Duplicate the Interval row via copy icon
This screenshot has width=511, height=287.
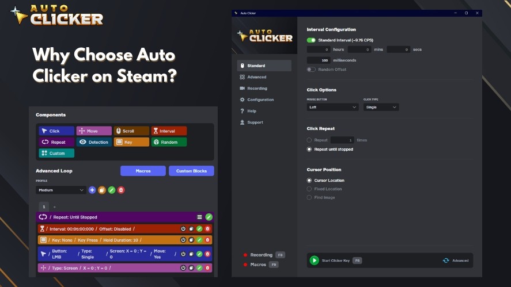tap(191, 229)
